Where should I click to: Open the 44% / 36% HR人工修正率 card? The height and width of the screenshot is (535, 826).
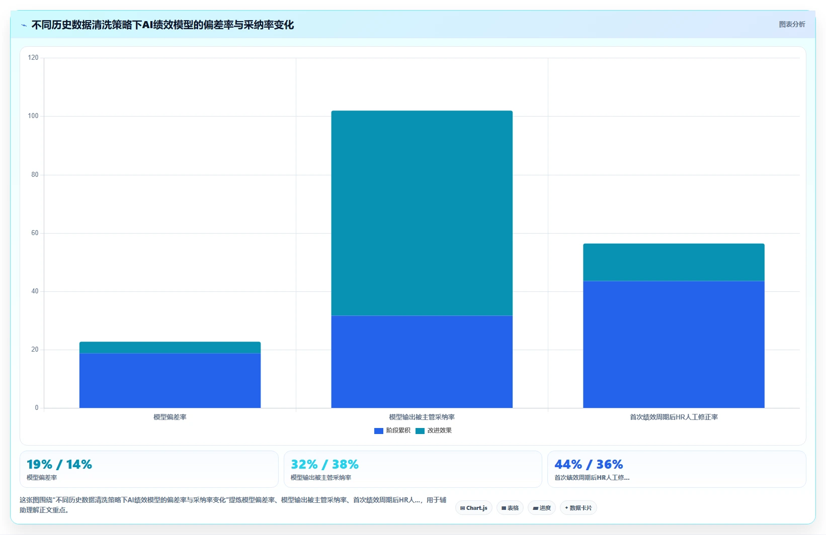677,469
